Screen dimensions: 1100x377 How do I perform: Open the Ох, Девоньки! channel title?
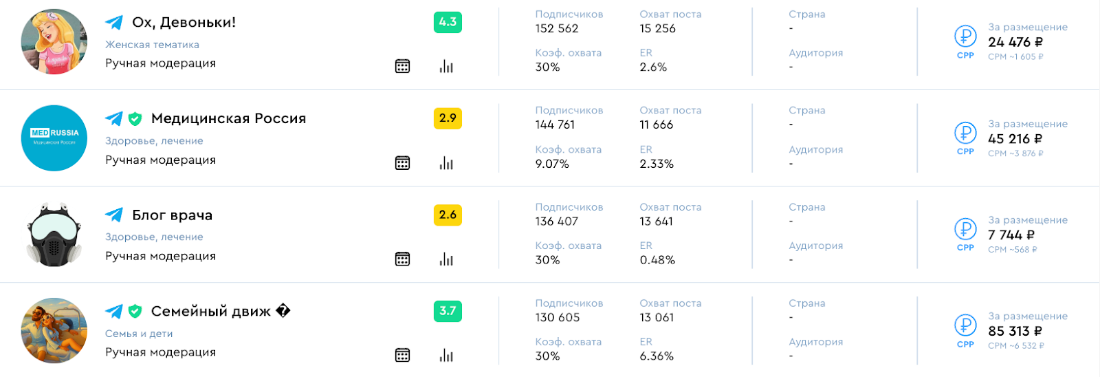pyautogui.click(x=184, y=22)
